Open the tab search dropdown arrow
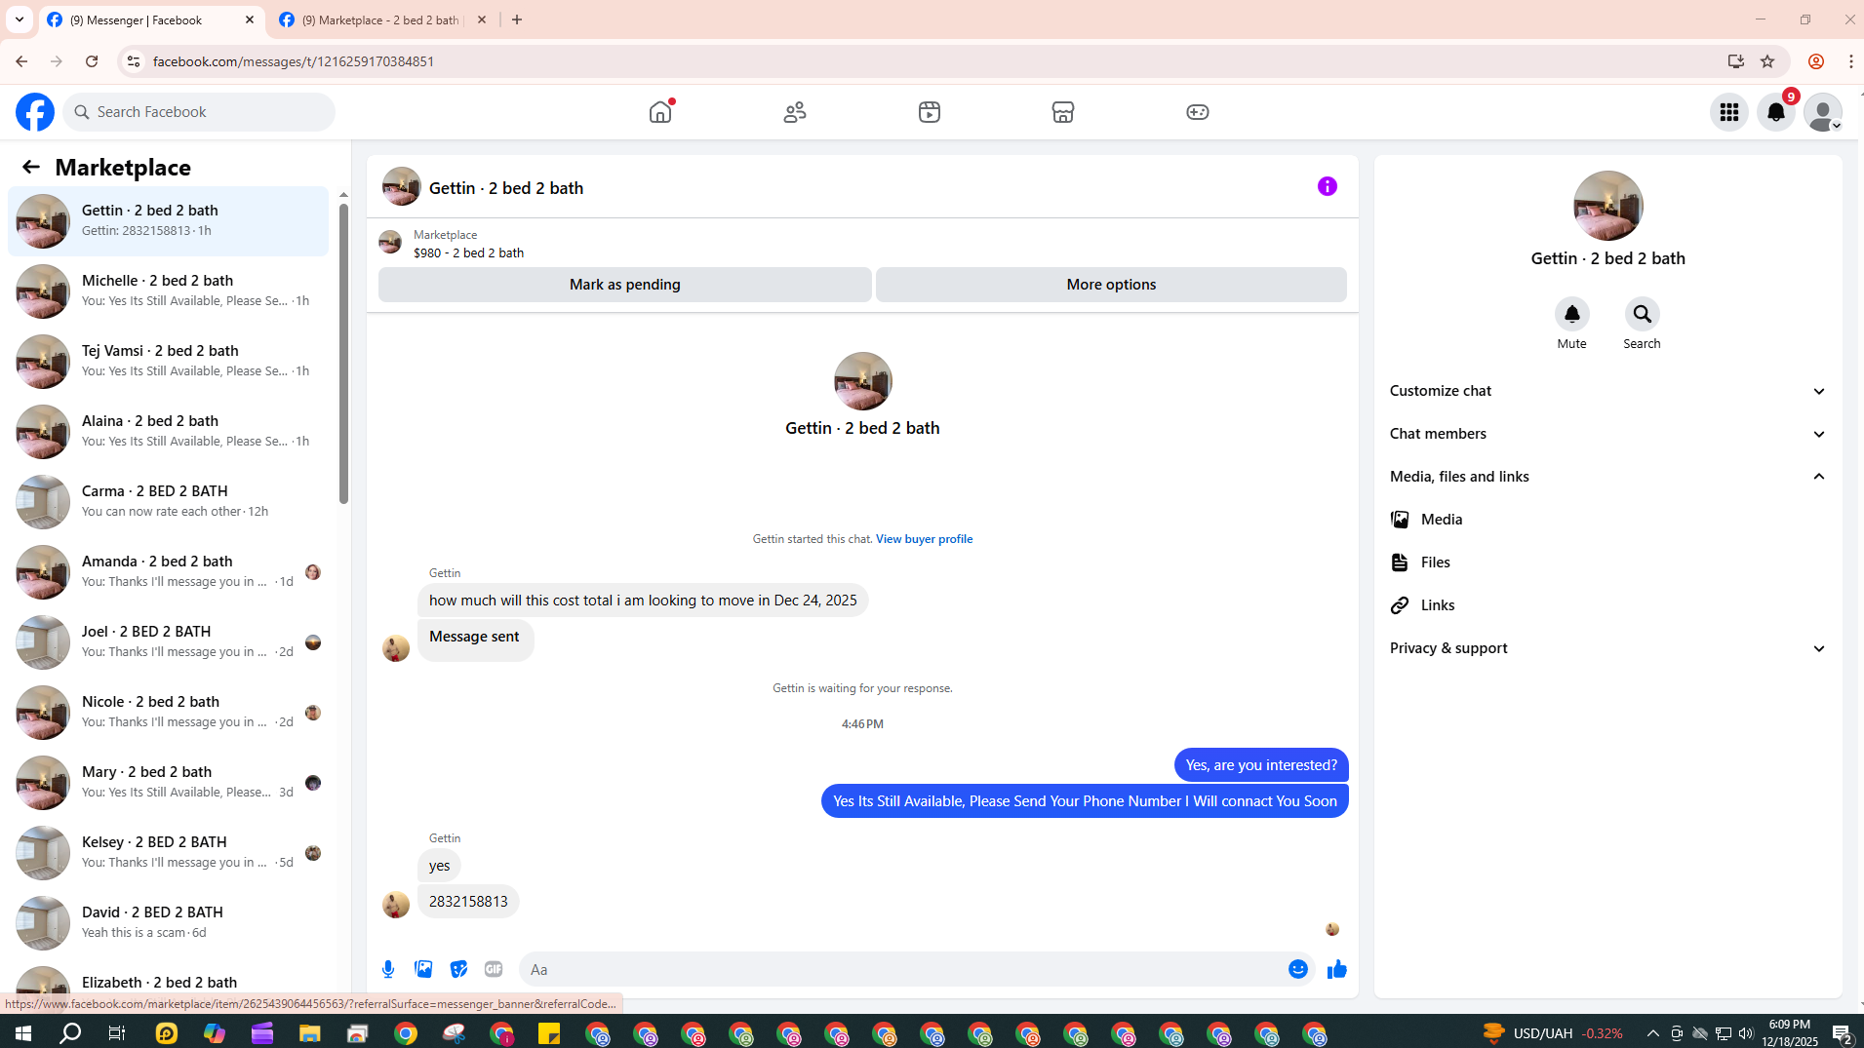This screenshot has height=1048, width=1864. point(20,19)
